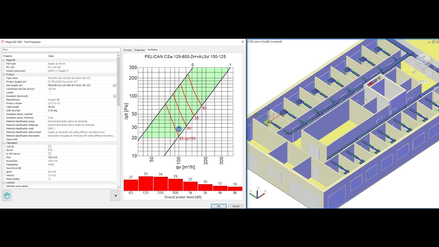Toggle the Is VAV device checkbox

(50, 154)
